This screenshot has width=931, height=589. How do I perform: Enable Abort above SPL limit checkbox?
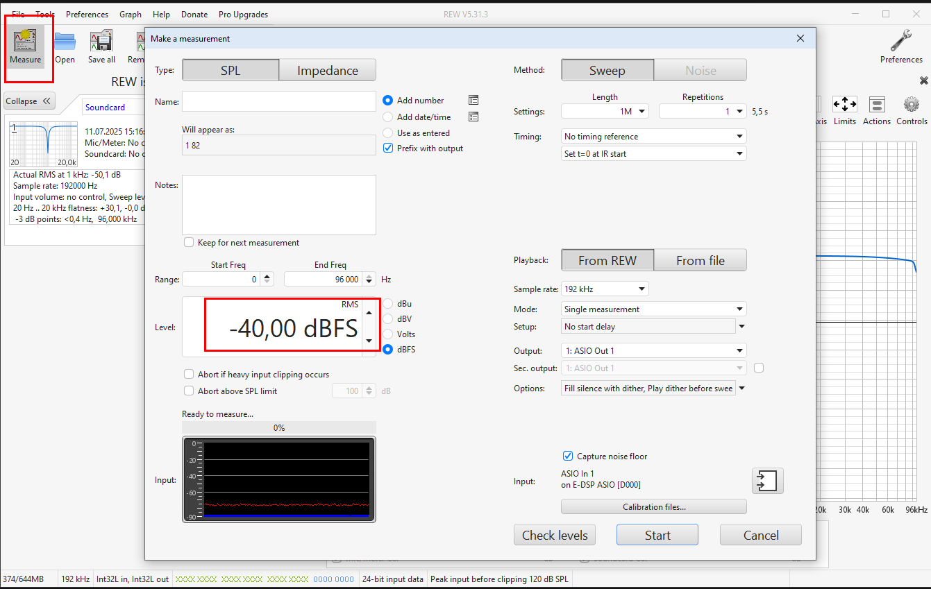(x=189, y=391)
